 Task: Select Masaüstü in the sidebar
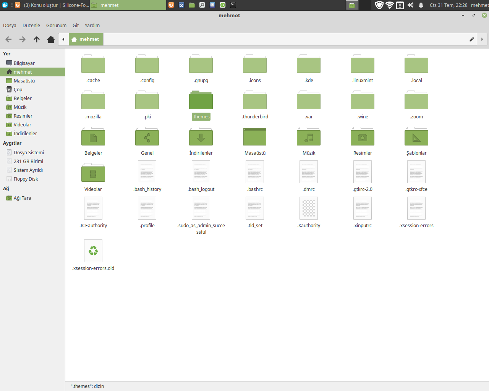pyautogui.click(x=32, y=81)
